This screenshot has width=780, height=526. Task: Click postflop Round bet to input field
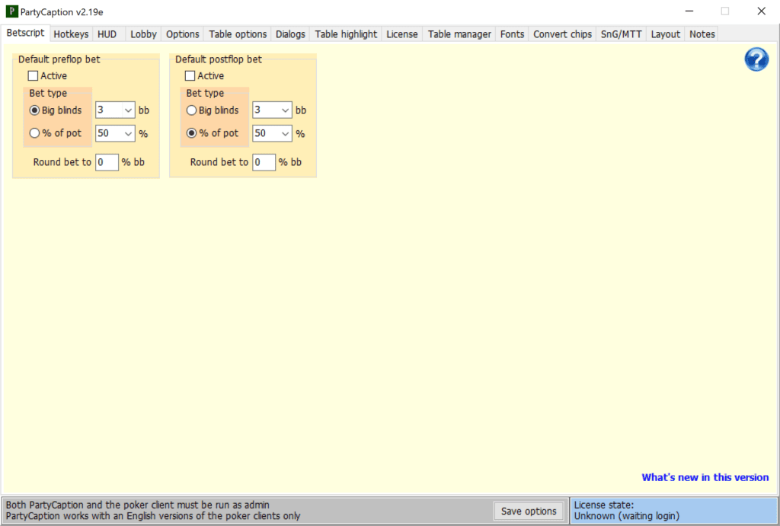(x=264, y=162)
